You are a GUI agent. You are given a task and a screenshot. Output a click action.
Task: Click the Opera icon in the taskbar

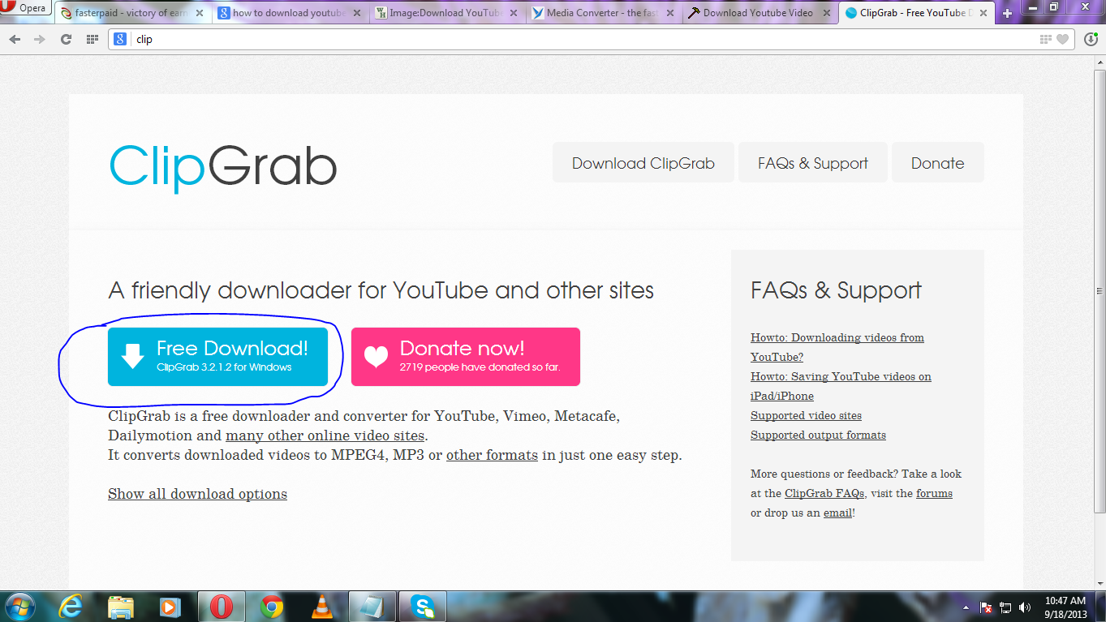(x=222, y=607)
